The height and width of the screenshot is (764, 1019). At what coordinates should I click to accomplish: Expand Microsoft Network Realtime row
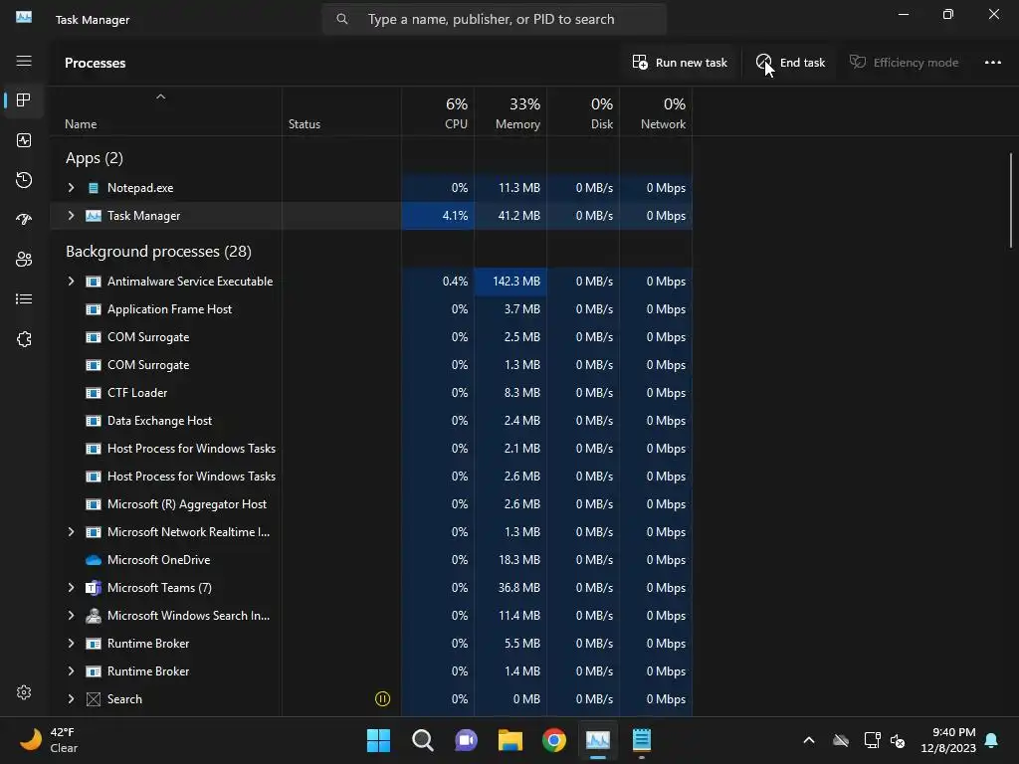click(71, 532)
